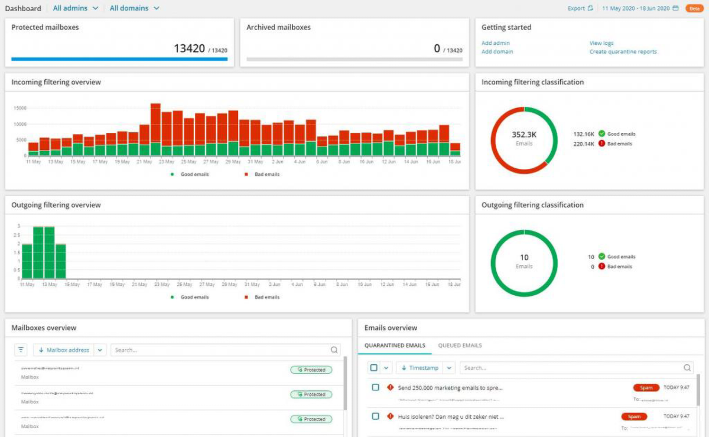The width and height of the screenshot is (709, 437).
Task: Click red warning icon on Huis isoleren email
Action: [390, 416]
